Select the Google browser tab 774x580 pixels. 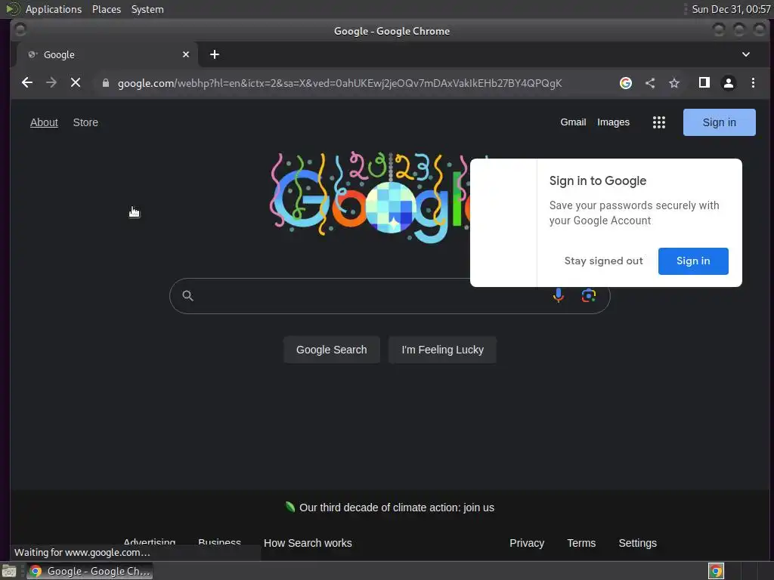click(107, 54)
